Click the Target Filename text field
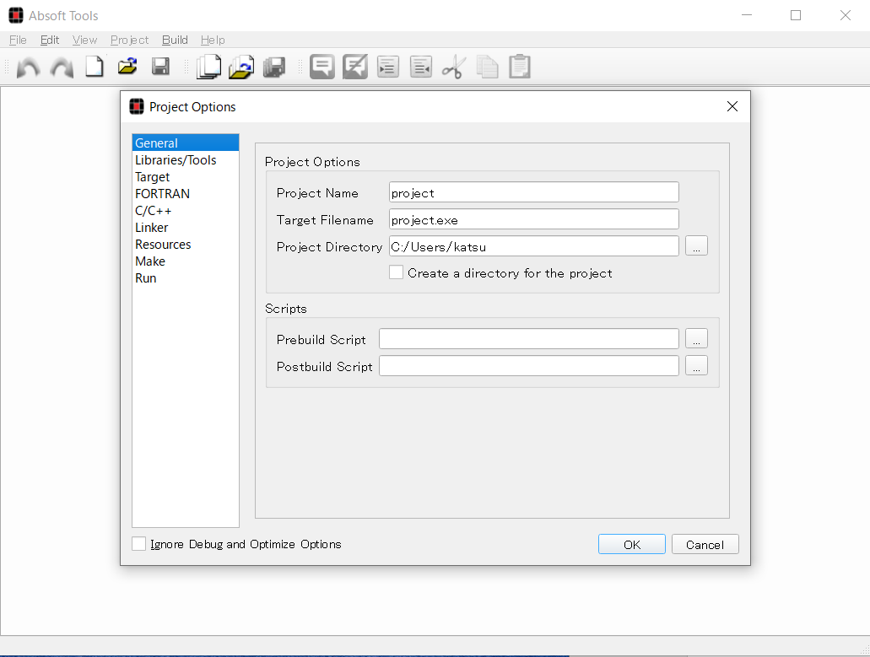Screen dimensions: 870x657 534,219
